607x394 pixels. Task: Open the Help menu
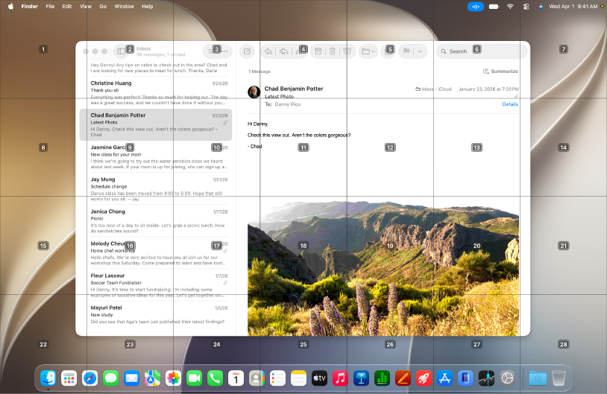click(x=147, y=6)
